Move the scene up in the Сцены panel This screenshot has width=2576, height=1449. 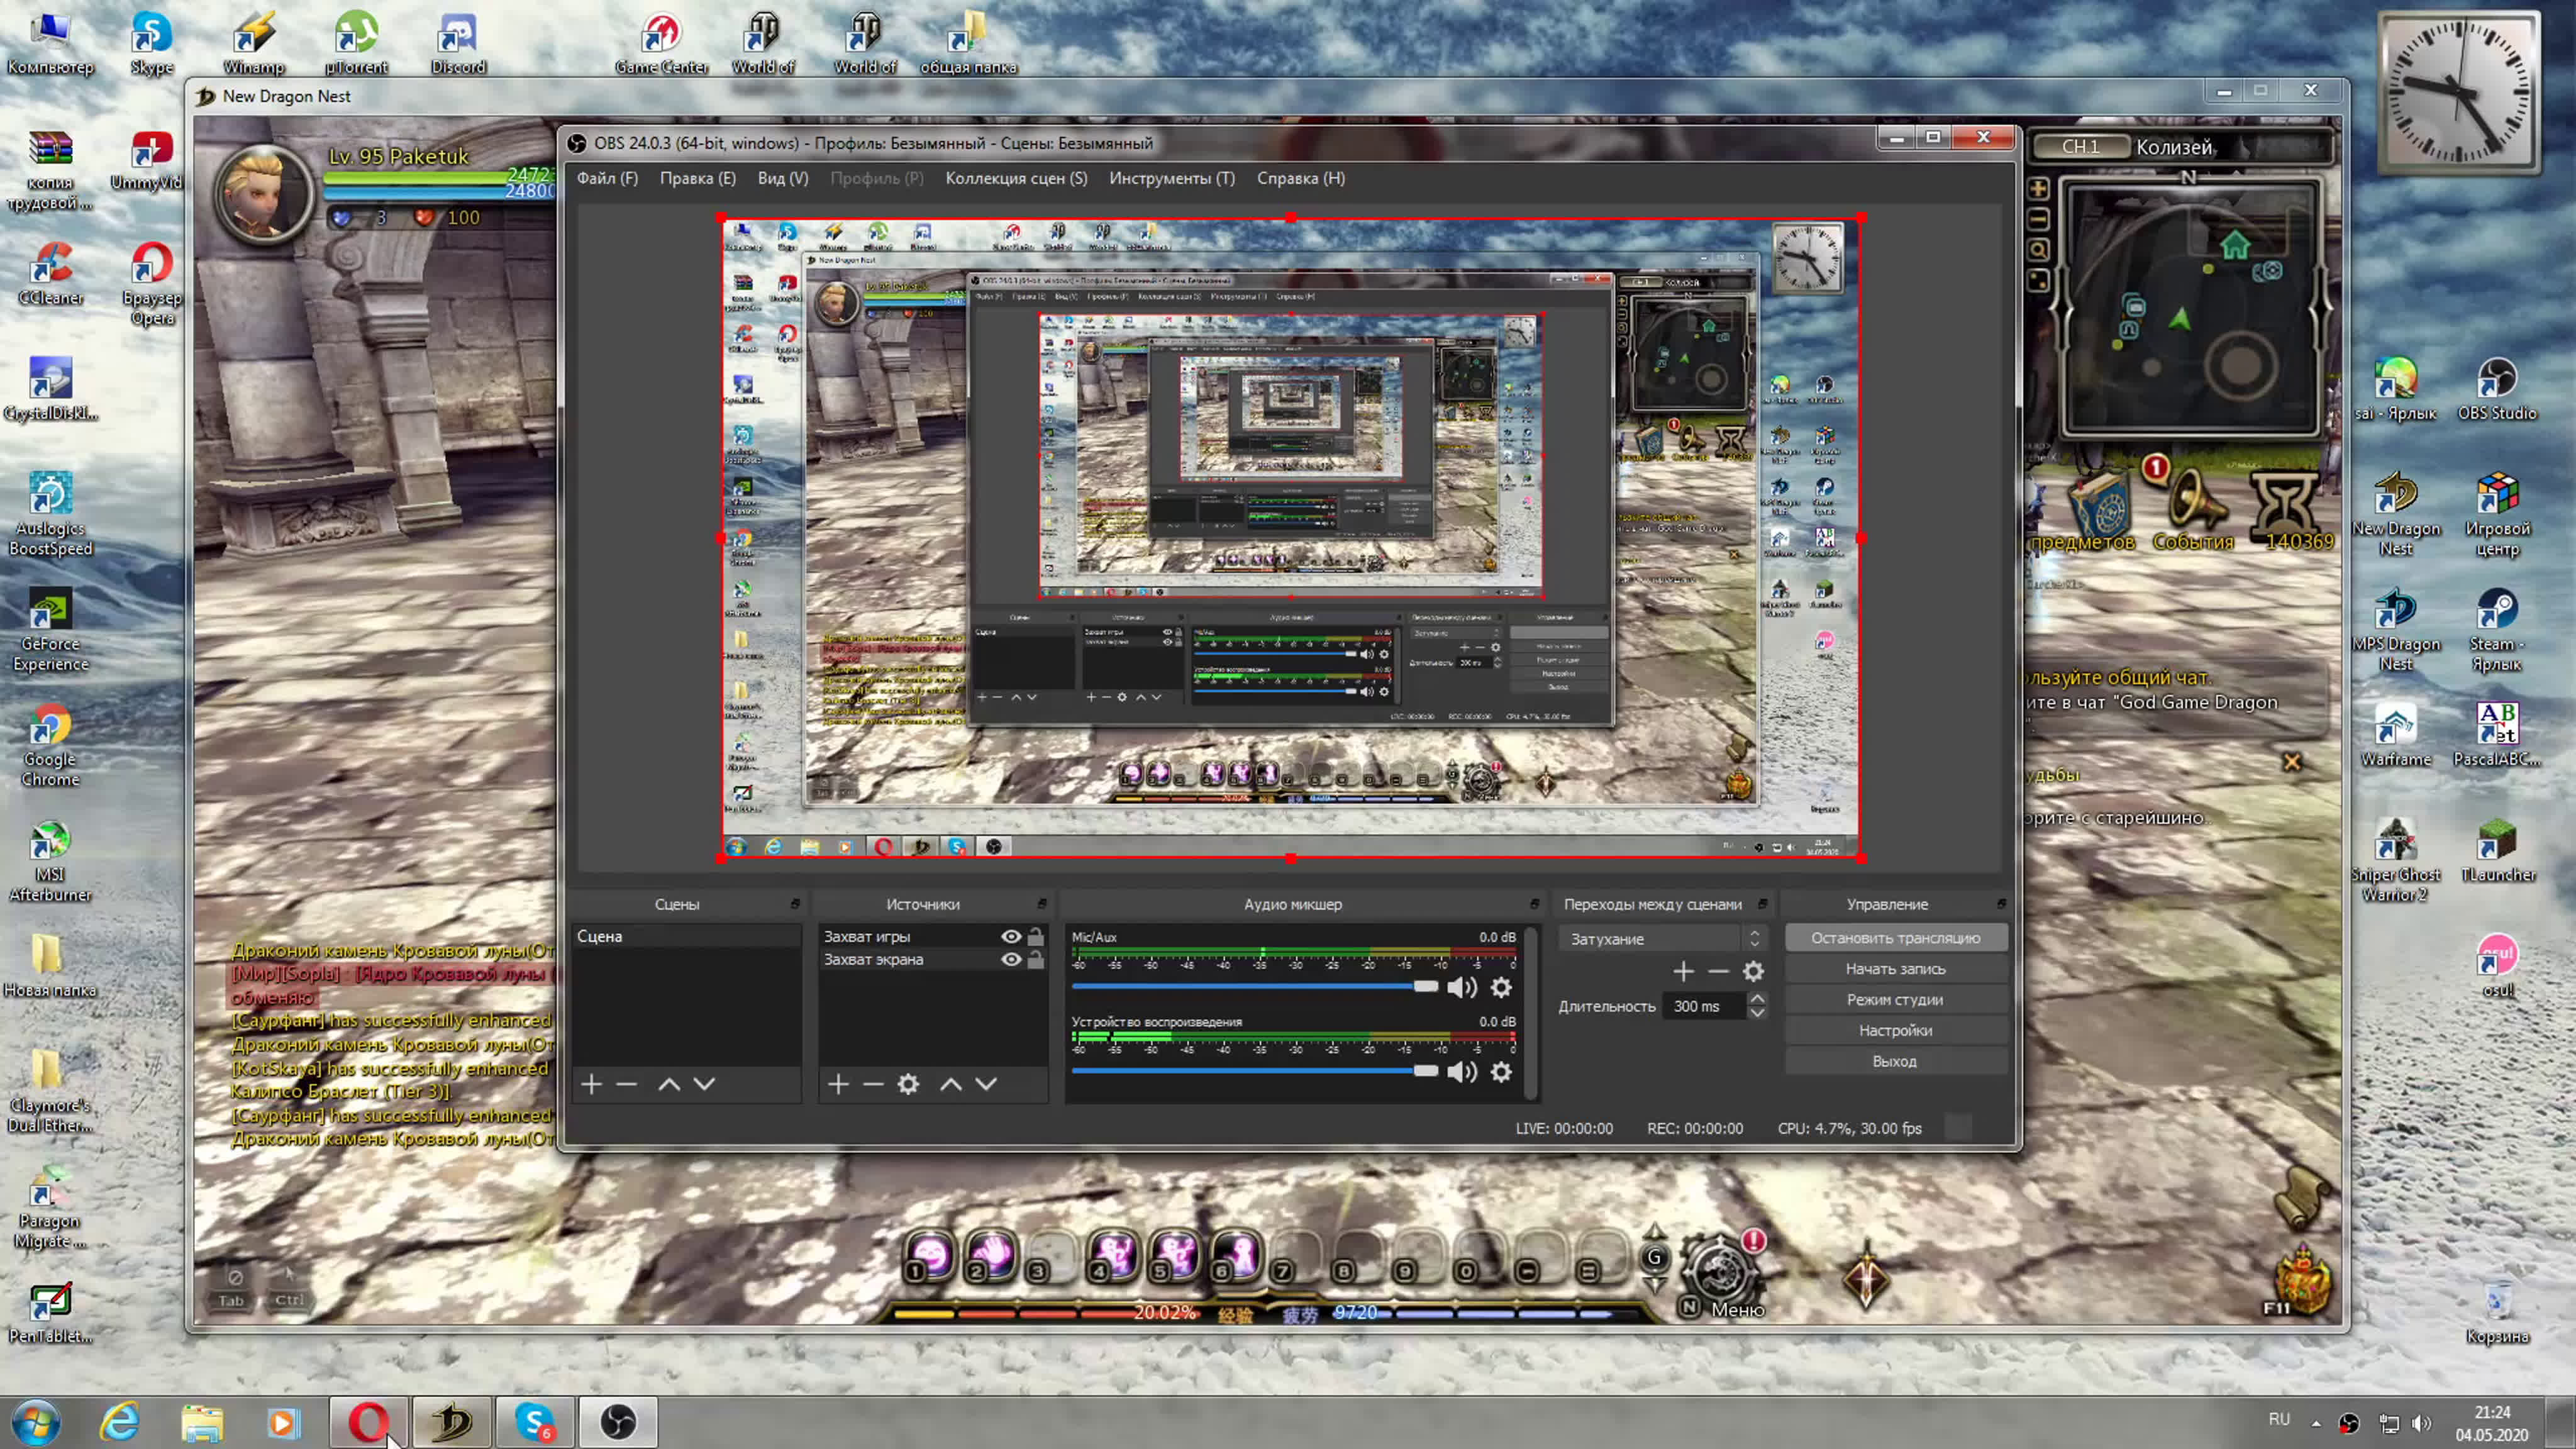pyautogui.click(x=669, y=1084)
